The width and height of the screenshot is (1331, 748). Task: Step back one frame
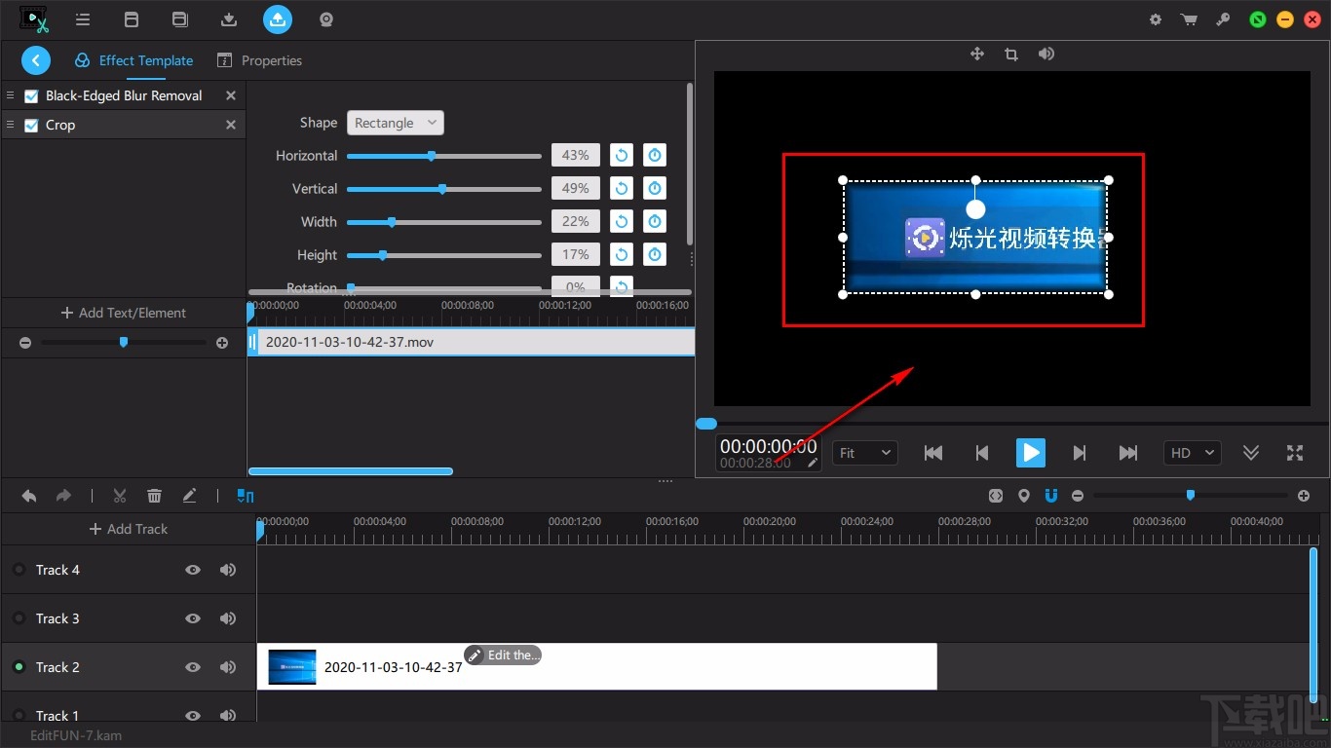[x=982, y=453]
